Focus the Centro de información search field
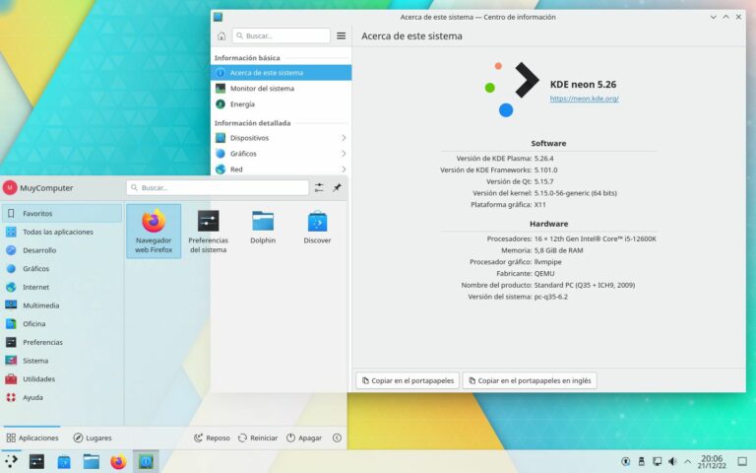 coord(282,35)
